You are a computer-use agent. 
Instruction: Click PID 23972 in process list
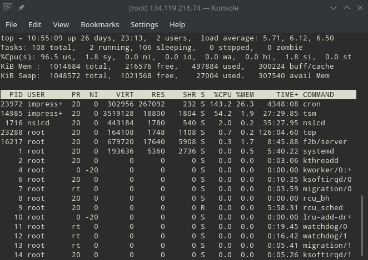click(x=12, y=104)
